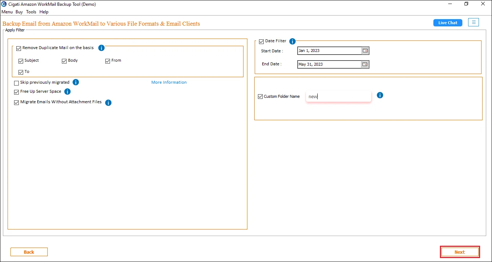Open the Help menu
The image size is (492, 262).
click(44, 12)
